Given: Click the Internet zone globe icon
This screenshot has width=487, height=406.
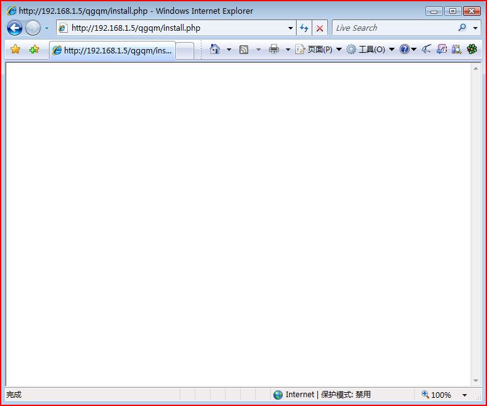Looking at the screenshot, I should 278,395.
